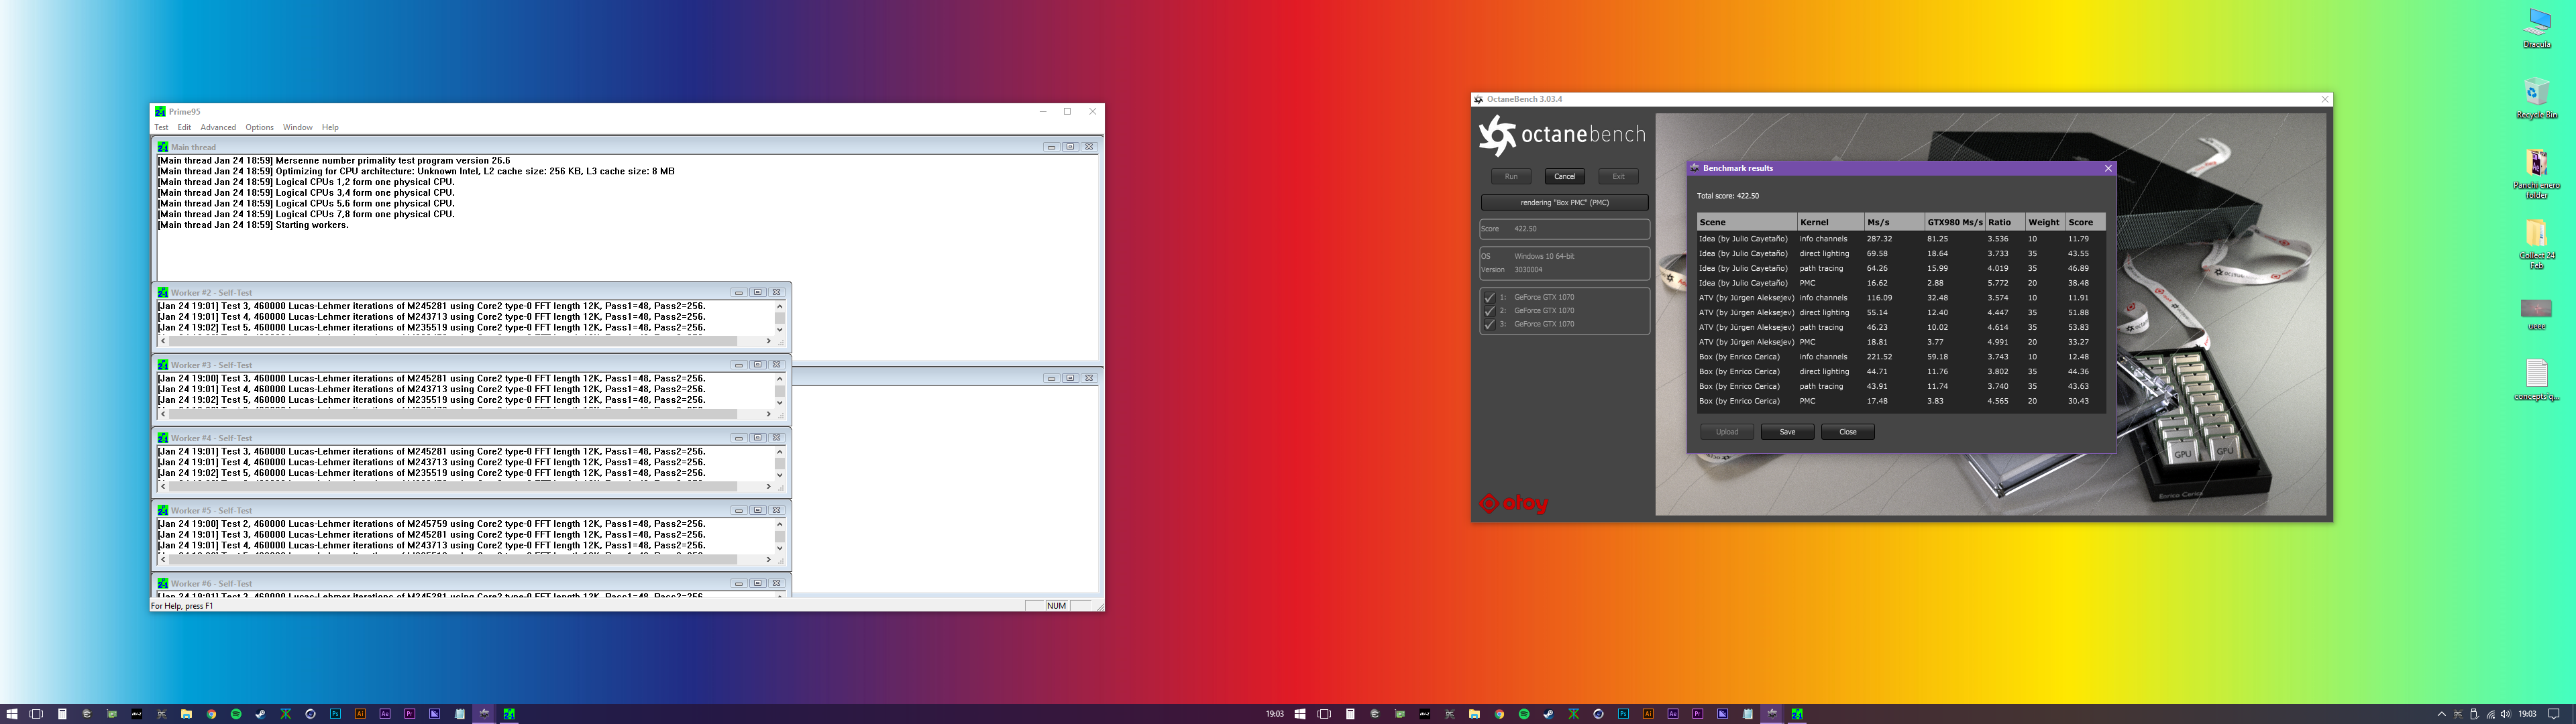Open After Effects from left taskbar
The image size is (2576, 724).
[385, 714]
